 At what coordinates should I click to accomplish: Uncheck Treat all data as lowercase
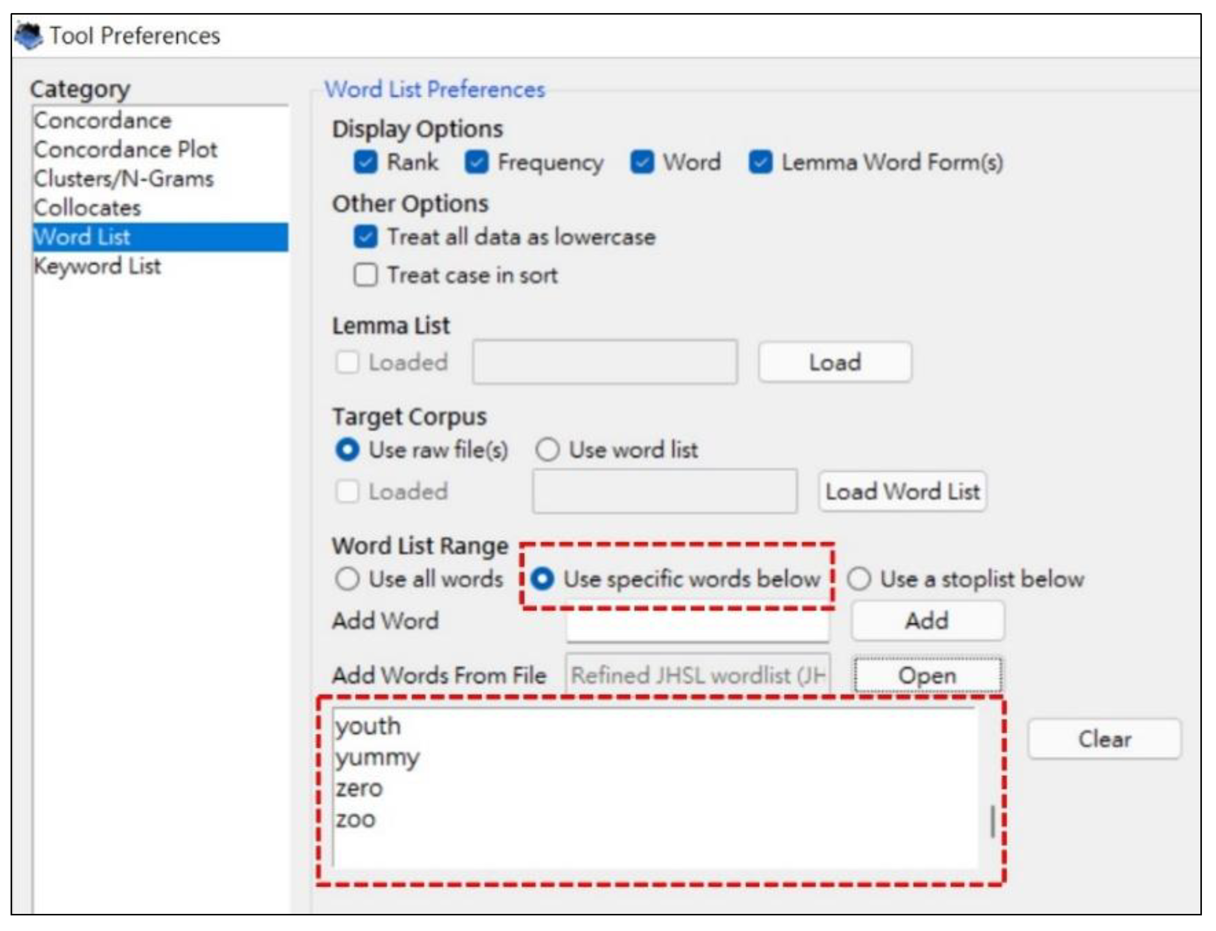pos(366,237)
